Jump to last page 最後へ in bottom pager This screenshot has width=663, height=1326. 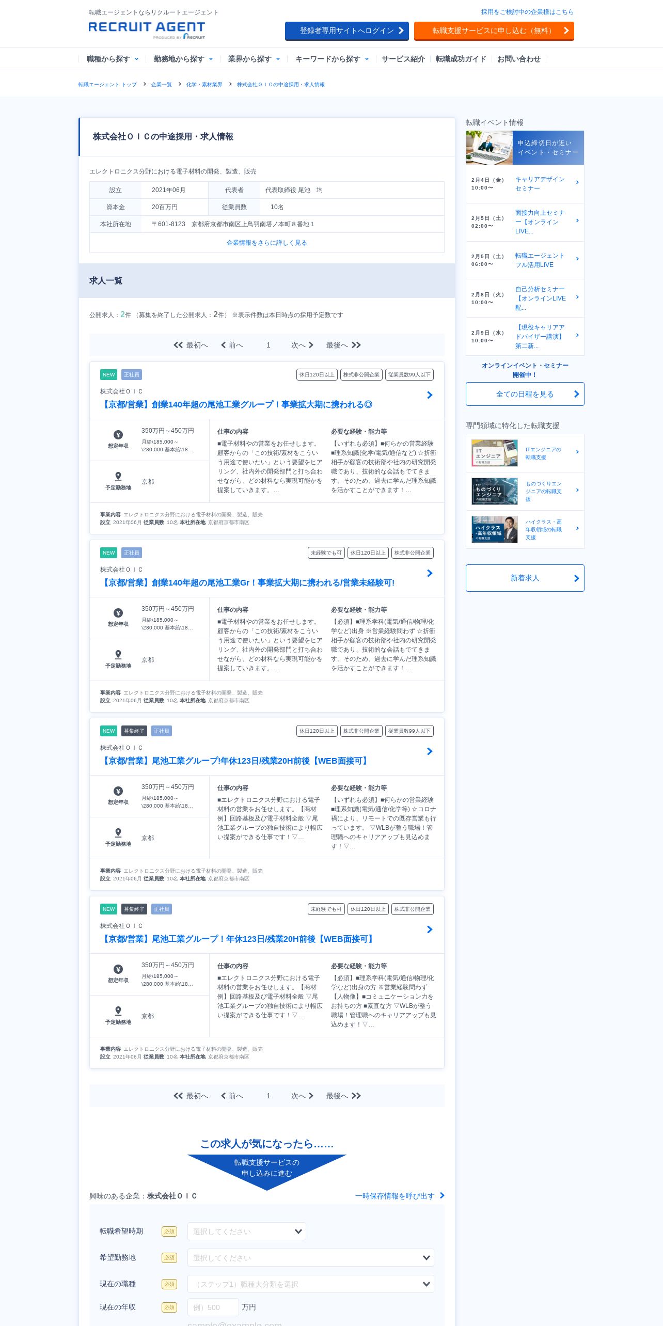click(x=343, y=1096)
